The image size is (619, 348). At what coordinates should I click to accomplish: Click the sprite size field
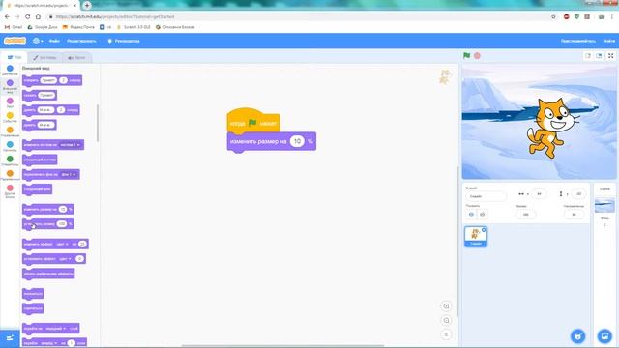[x=525, y=215]
